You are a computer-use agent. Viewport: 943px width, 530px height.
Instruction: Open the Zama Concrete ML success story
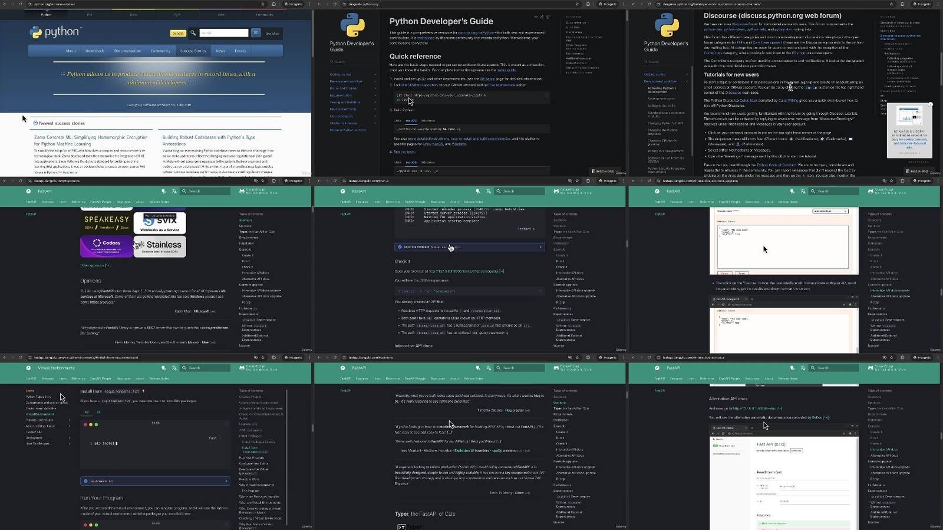click(91, 140)
